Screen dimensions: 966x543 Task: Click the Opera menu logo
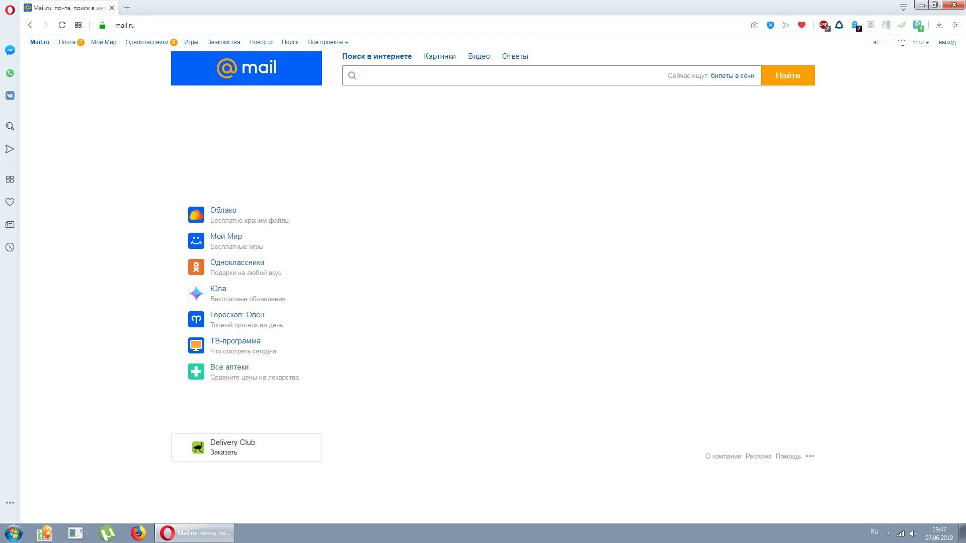click(x=10, y=10)
